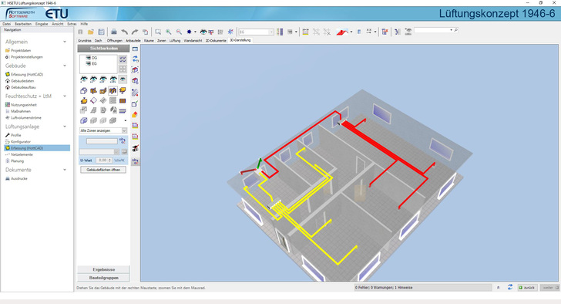Collapse the Feuchteschutz + LtM section
Image resolution: width=561 pixels, height=304 pixels.
(65, 96)
